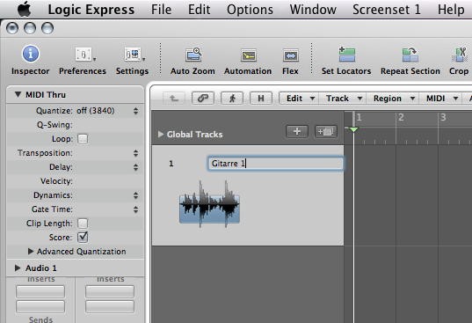The height and width of the screenshot is (323, 472).
Task: Expand Global Tracks
Action: click(161, 134)
